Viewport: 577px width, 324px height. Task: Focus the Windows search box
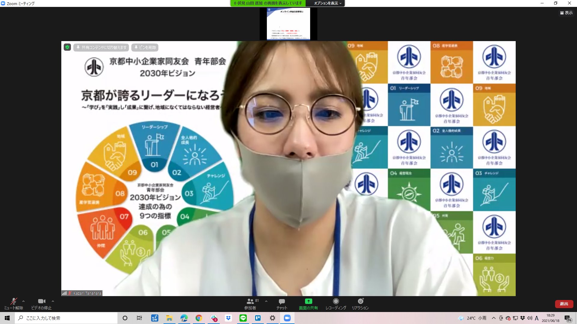click(x=66, y=318)
